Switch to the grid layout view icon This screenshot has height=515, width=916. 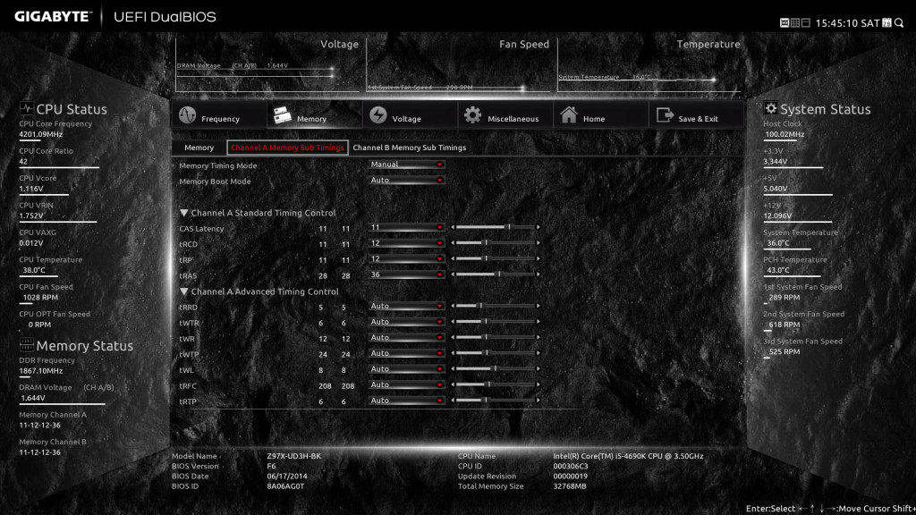[x=793, y=22]
